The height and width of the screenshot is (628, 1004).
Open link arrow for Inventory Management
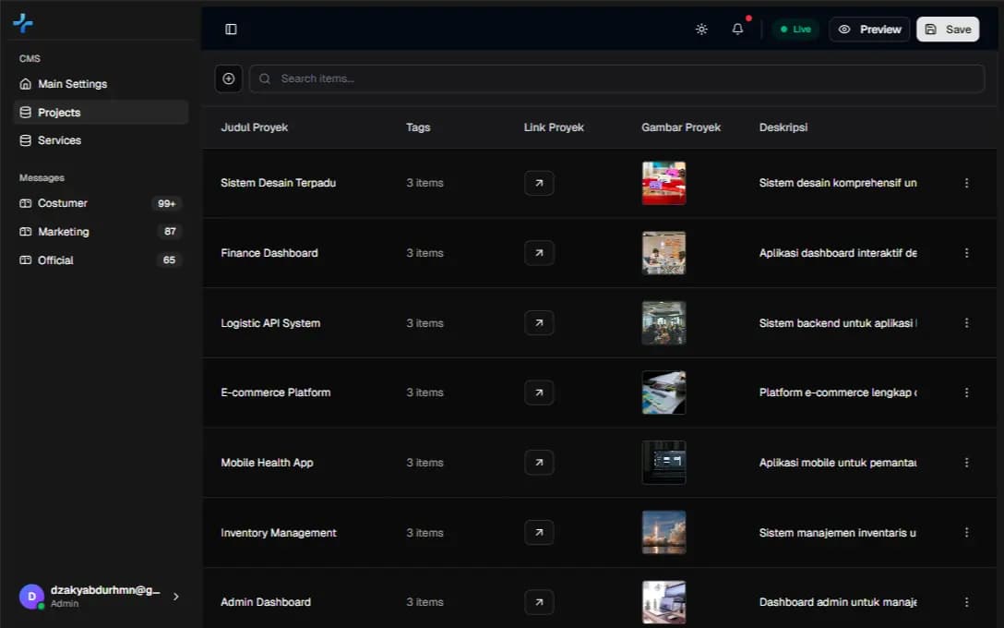pos(539,533)
